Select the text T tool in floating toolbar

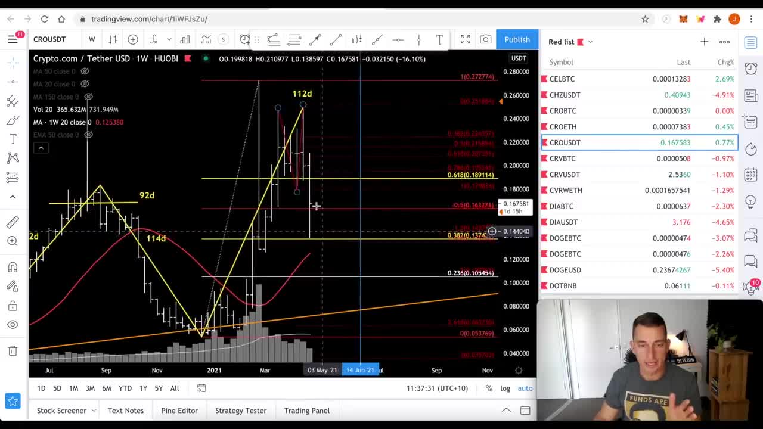pyautogui.click(x=439, y=39)
